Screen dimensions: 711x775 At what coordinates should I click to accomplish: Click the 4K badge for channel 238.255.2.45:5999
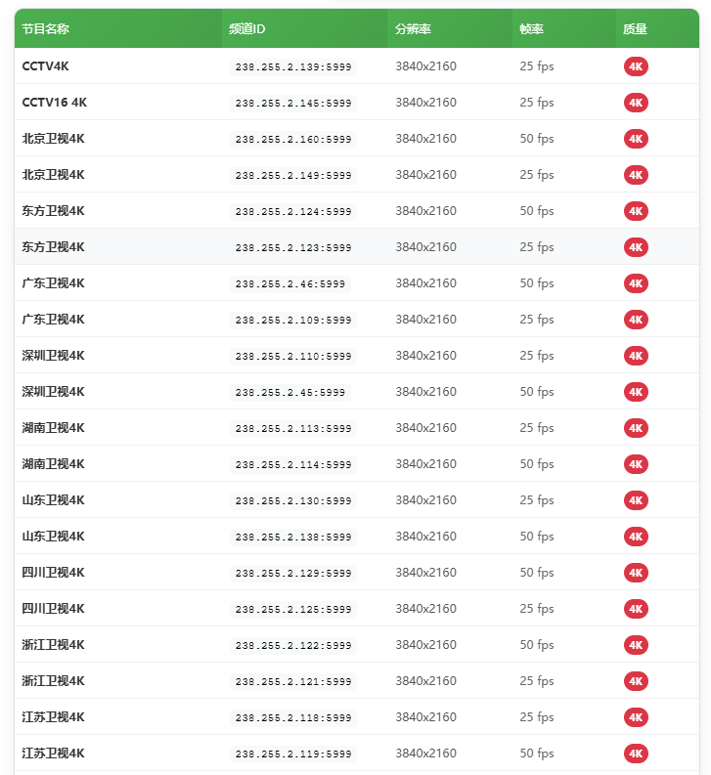coord(636,392)
